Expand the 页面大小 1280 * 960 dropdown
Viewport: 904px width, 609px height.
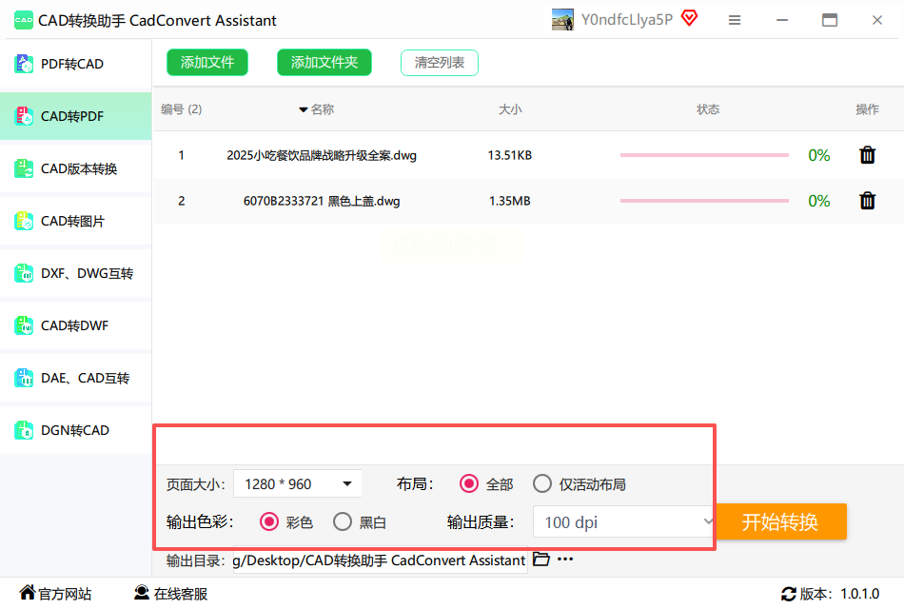298,483
